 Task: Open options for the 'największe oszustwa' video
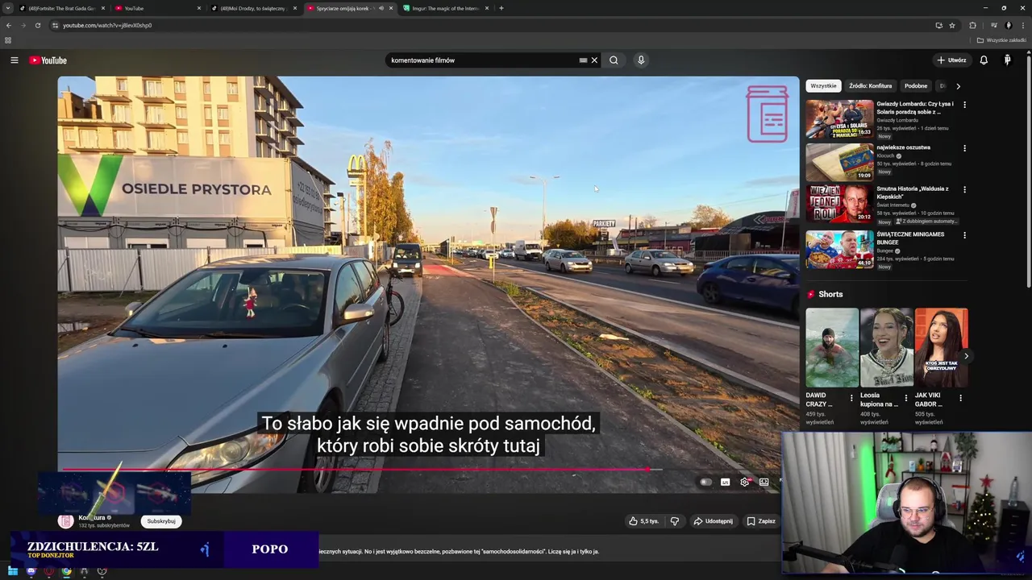[964, 148]
